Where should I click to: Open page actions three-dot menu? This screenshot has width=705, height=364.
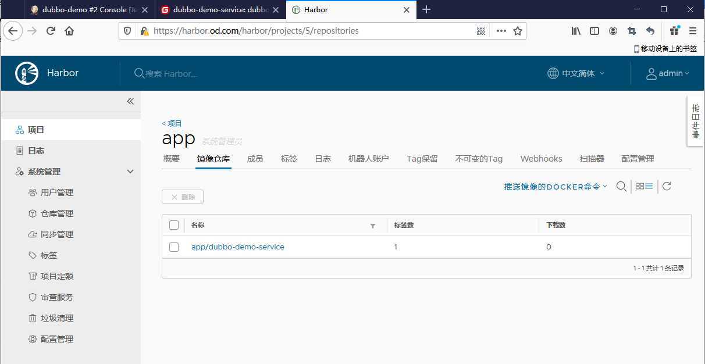[501, 31]
